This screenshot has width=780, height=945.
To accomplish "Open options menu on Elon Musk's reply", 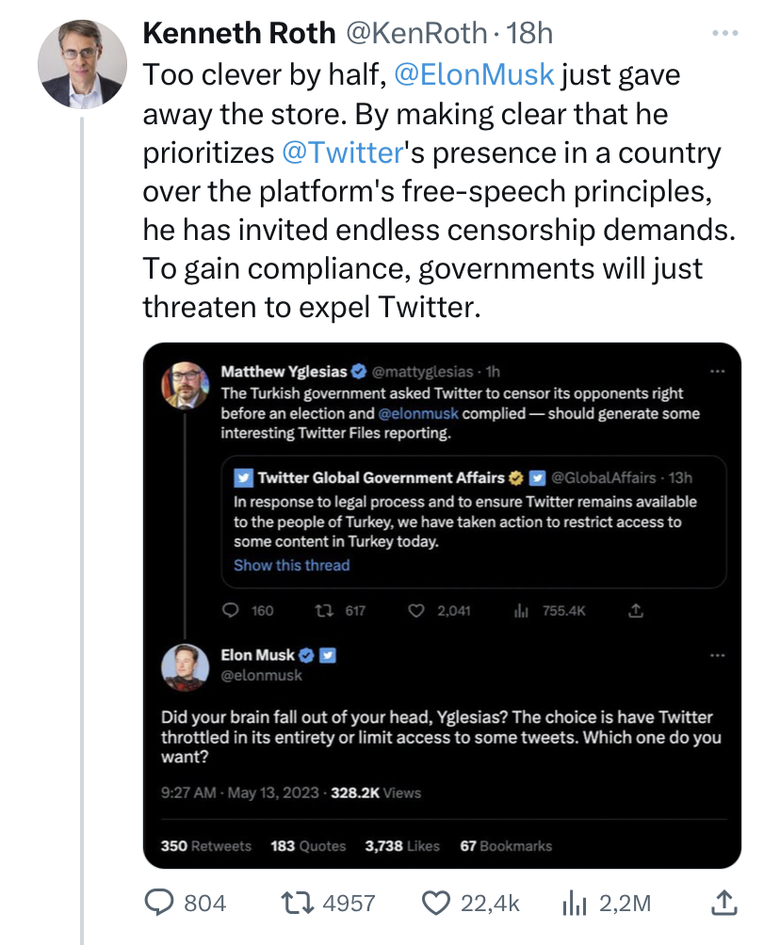I will coord(718,655).
